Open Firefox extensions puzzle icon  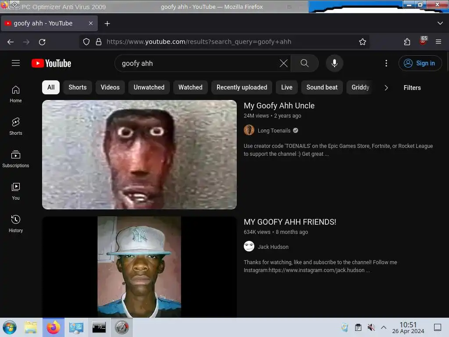click(x=407, y=42)
